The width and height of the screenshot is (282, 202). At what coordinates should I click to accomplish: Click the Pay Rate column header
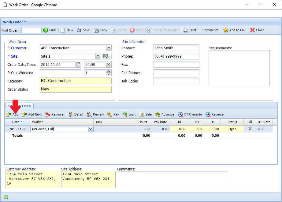(x=161, y=122)
